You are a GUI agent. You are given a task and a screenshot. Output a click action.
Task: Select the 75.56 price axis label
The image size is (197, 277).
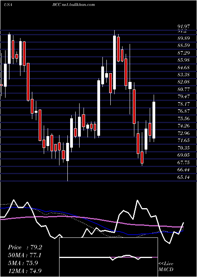[184, 119]
